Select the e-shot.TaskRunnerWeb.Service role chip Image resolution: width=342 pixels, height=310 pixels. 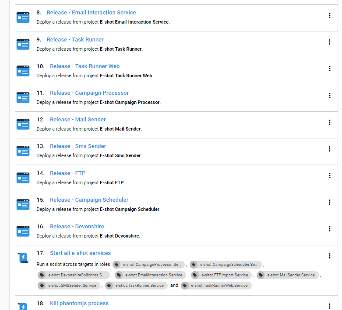(x=216, y=286)
